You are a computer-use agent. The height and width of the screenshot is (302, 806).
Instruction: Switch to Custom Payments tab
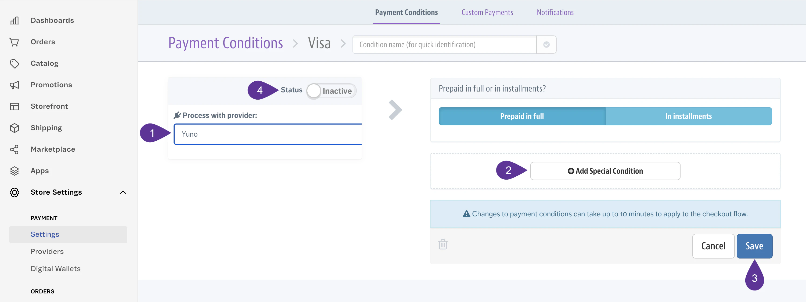click(487, 13)
